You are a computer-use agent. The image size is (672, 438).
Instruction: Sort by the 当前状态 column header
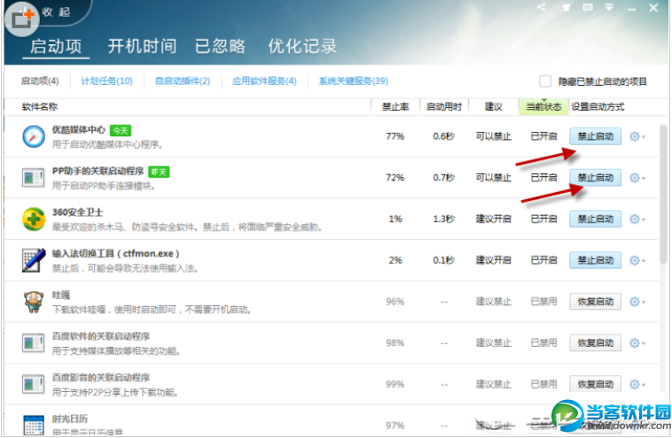pos(543,106)
